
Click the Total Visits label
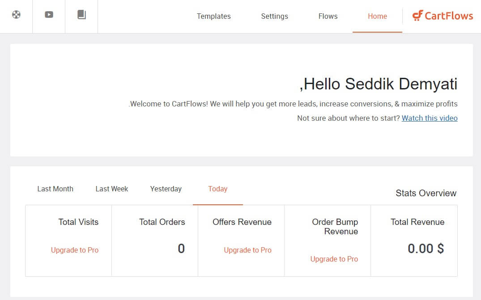[x=78, y=222]
